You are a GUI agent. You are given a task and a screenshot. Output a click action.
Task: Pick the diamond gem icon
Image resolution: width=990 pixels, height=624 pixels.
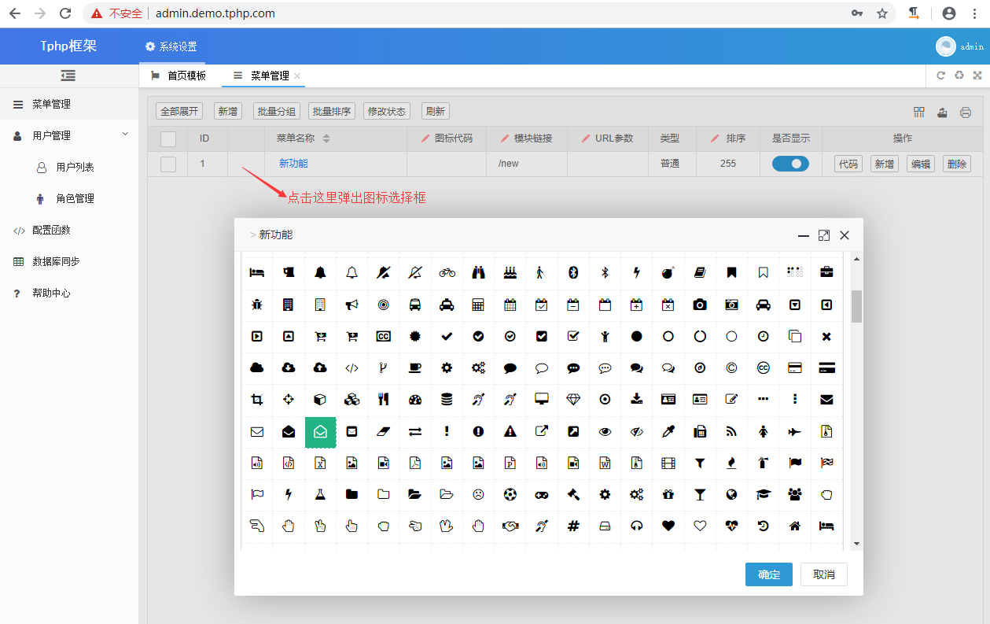click(573, 399)
